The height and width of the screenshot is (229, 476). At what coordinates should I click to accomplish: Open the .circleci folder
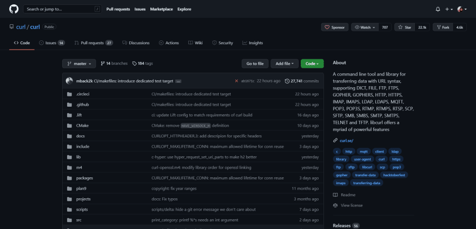point(83,94)
